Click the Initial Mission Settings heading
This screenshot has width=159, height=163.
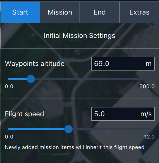click(x=79, y=35)
